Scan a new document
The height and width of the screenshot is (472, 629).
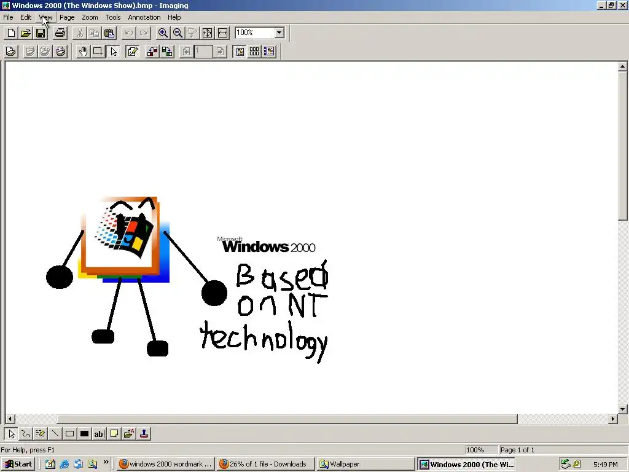(11, 52)
